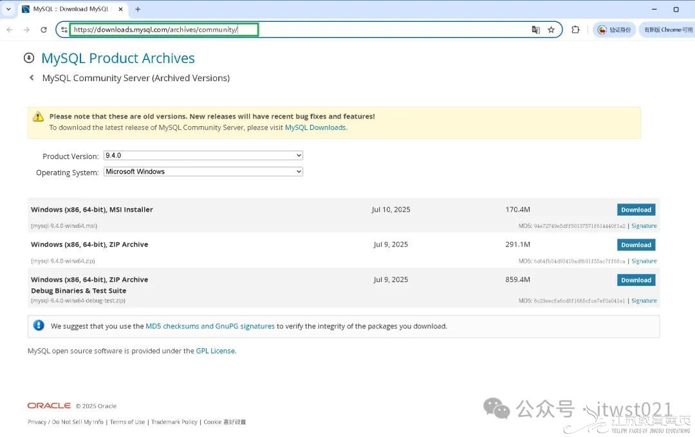Download the Debug Binaries & Test Suite
Viewport: 695px width, 437px height.
click(x=636, y=280)
